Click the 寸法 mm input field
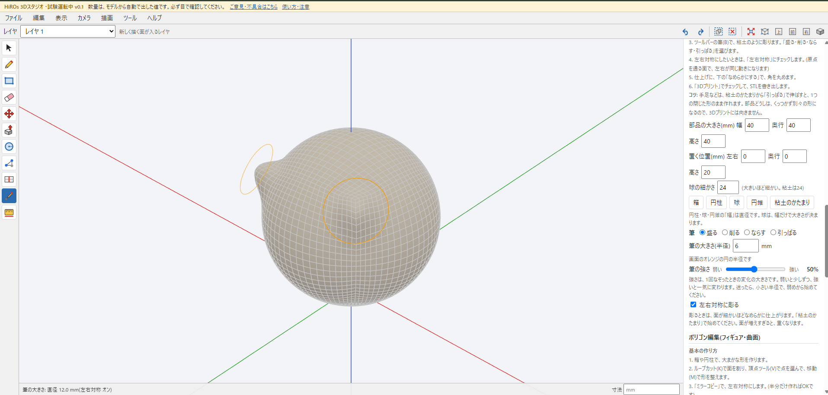 [652, 390]
